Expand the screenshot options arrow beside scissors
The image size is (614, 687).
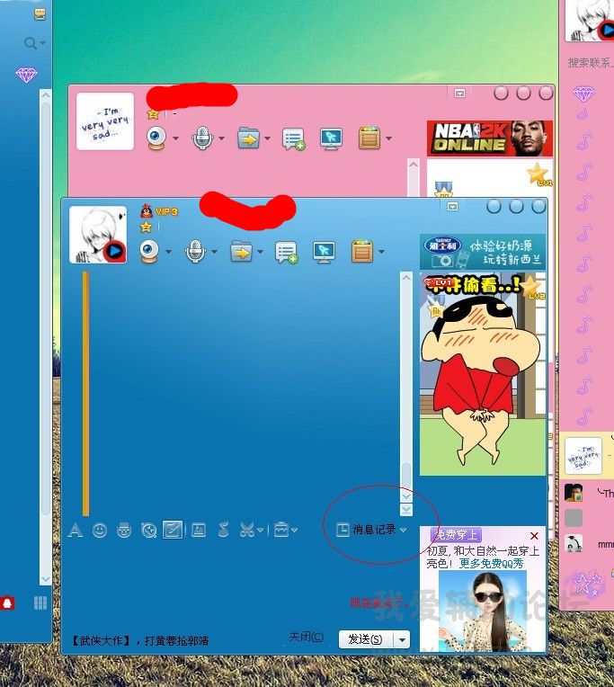pyautogui.click(x=260, y=531)
